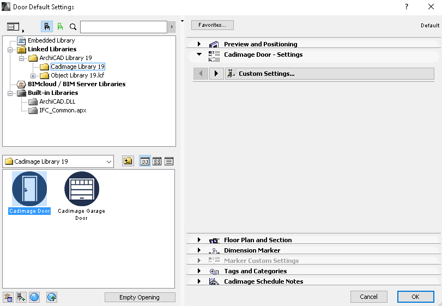The image size is (442, 306).
Task: Click the library search text field
Action: tap(124, 27)
